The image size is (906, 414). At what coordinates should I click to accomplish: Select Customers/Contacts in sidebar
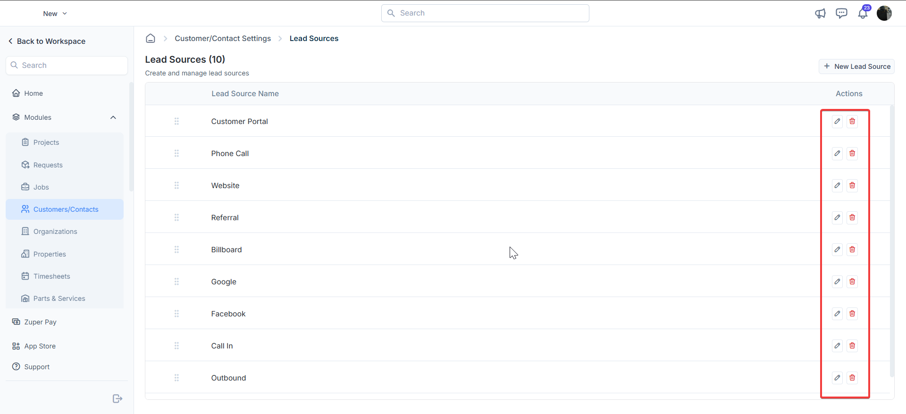coord(65,209)
